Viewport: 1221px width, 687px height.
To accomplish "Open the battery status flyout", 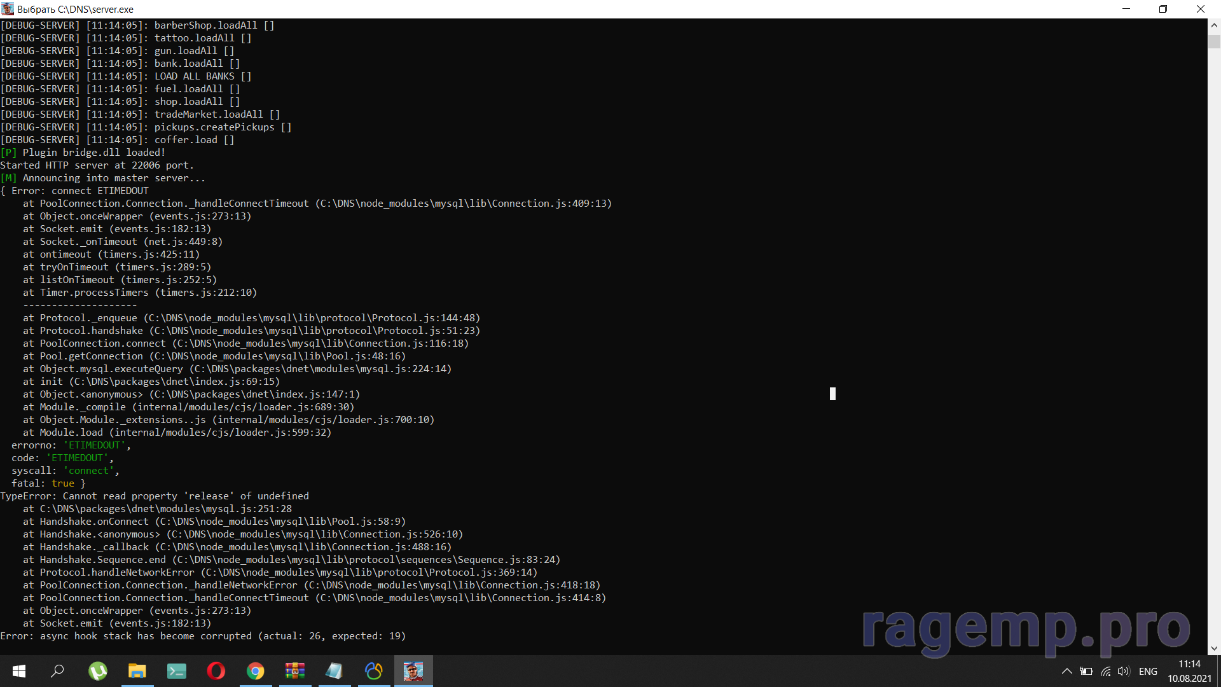I will (x=1086, y=671).
